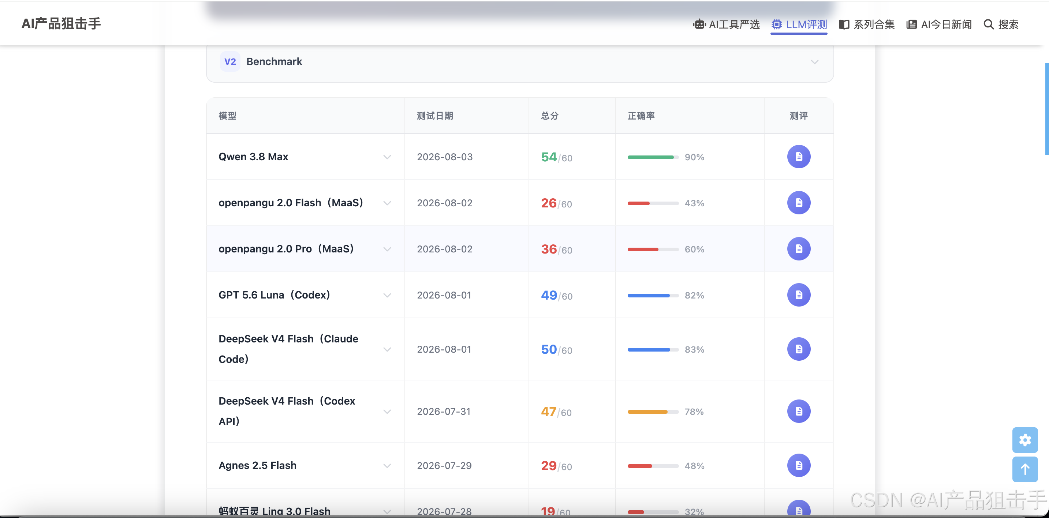Click the date 2026-07-31
This screenshot has width=1049, height=518.
(x=444, y=412)
